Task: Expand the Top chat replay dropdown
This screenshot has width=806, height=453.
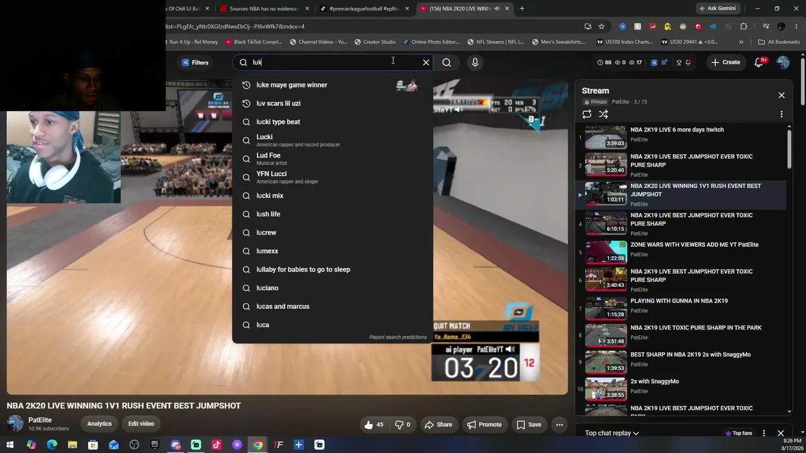Action: (612, 433)
